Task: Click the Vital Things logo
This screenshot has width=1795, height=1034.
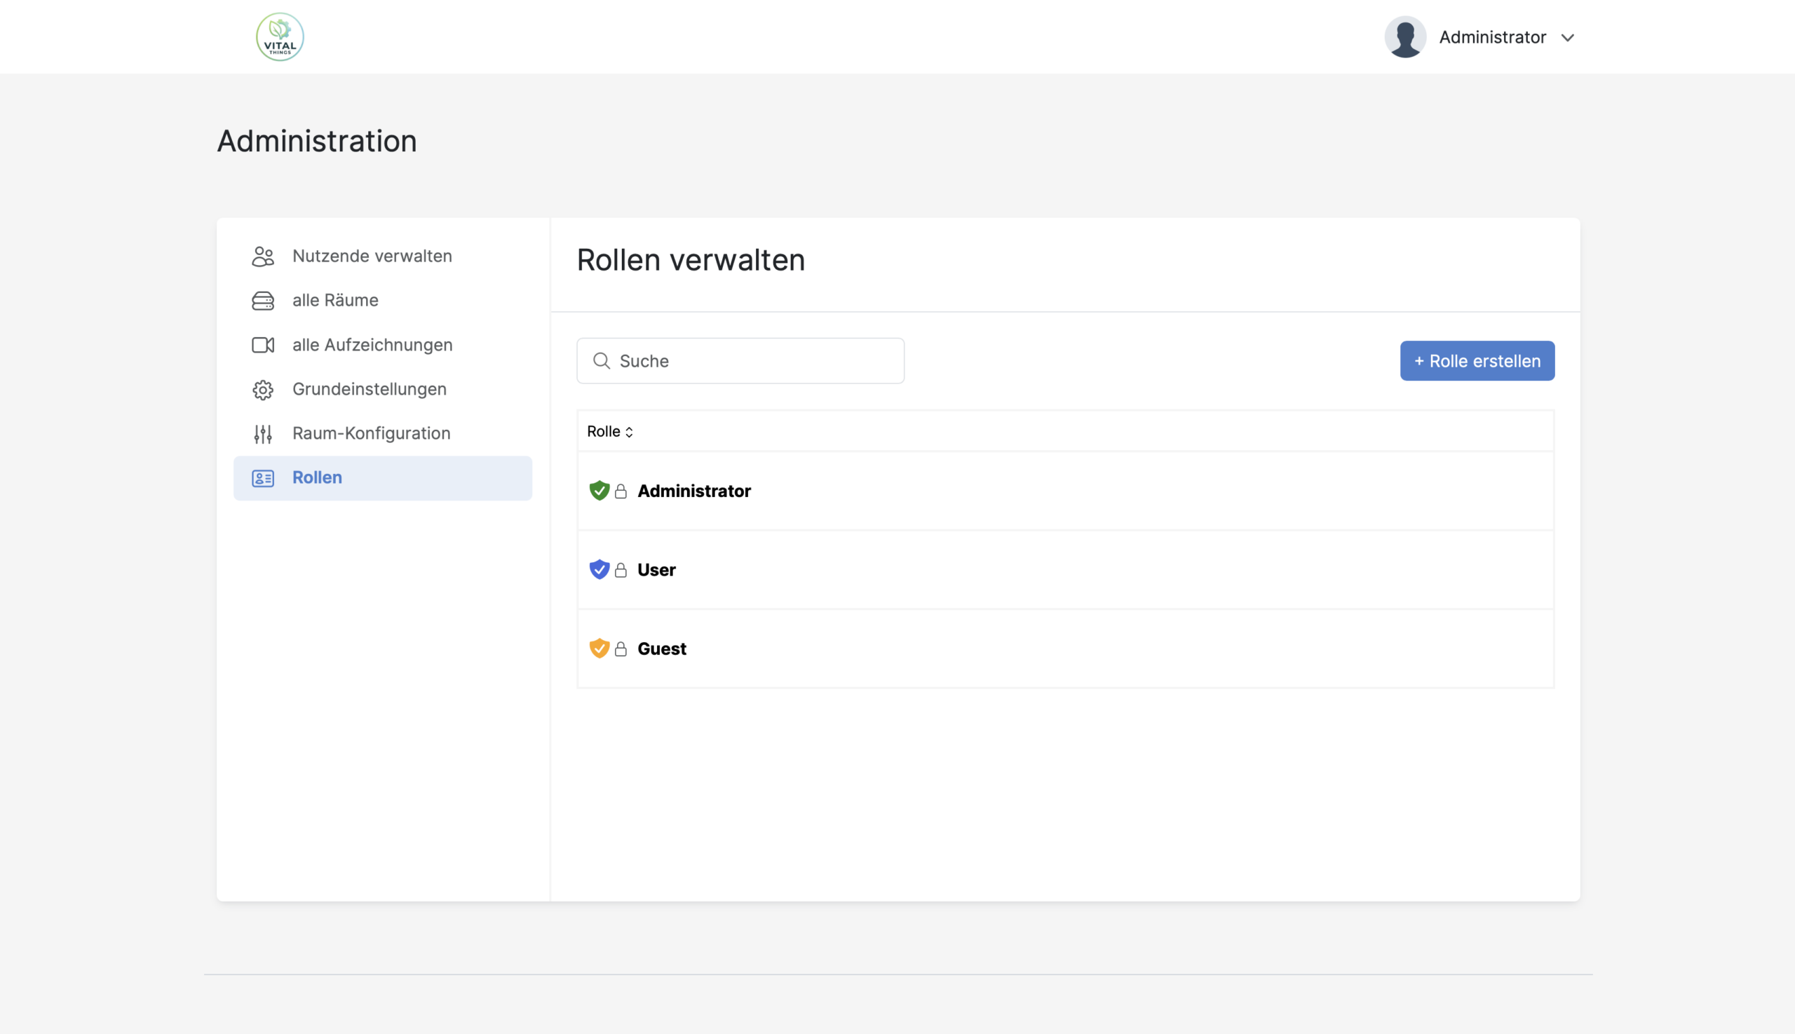Action: [280, 37]
